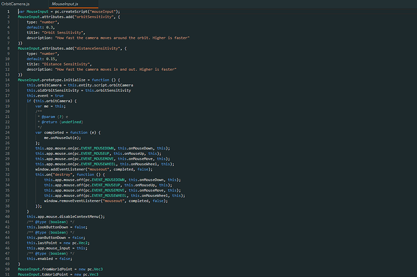The image size is (417, 277).
Task: Click line number 14 in the gutter
Action: pyautogui.click(x=7, y=80)
